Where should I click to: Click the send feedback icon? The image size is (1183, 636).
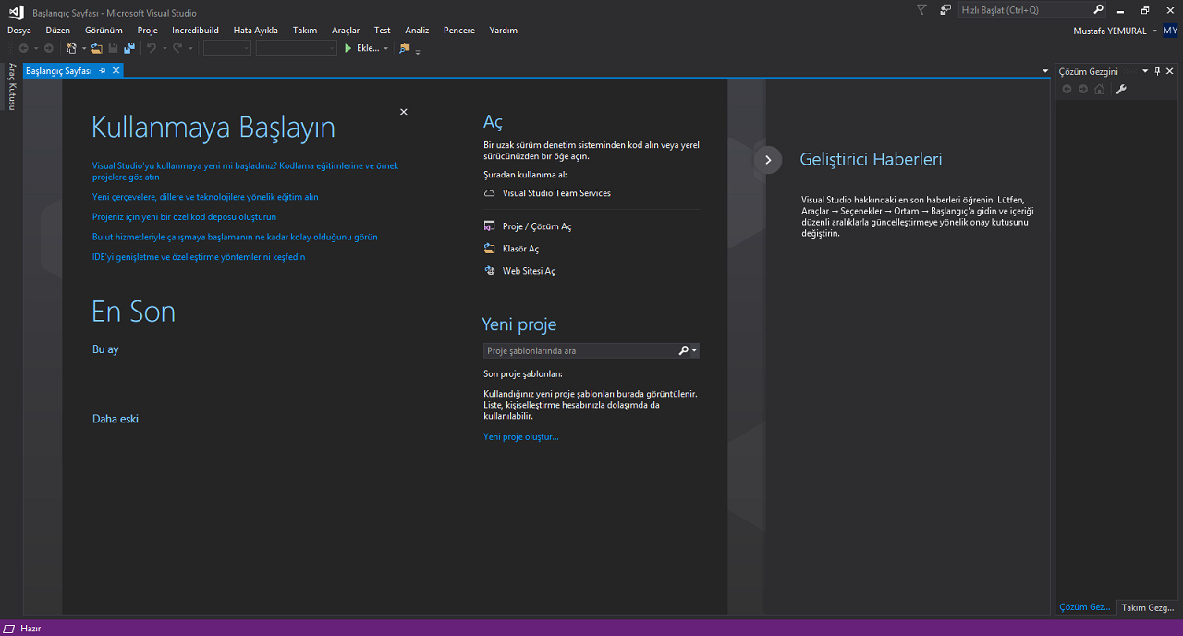(x=945, y=10)
